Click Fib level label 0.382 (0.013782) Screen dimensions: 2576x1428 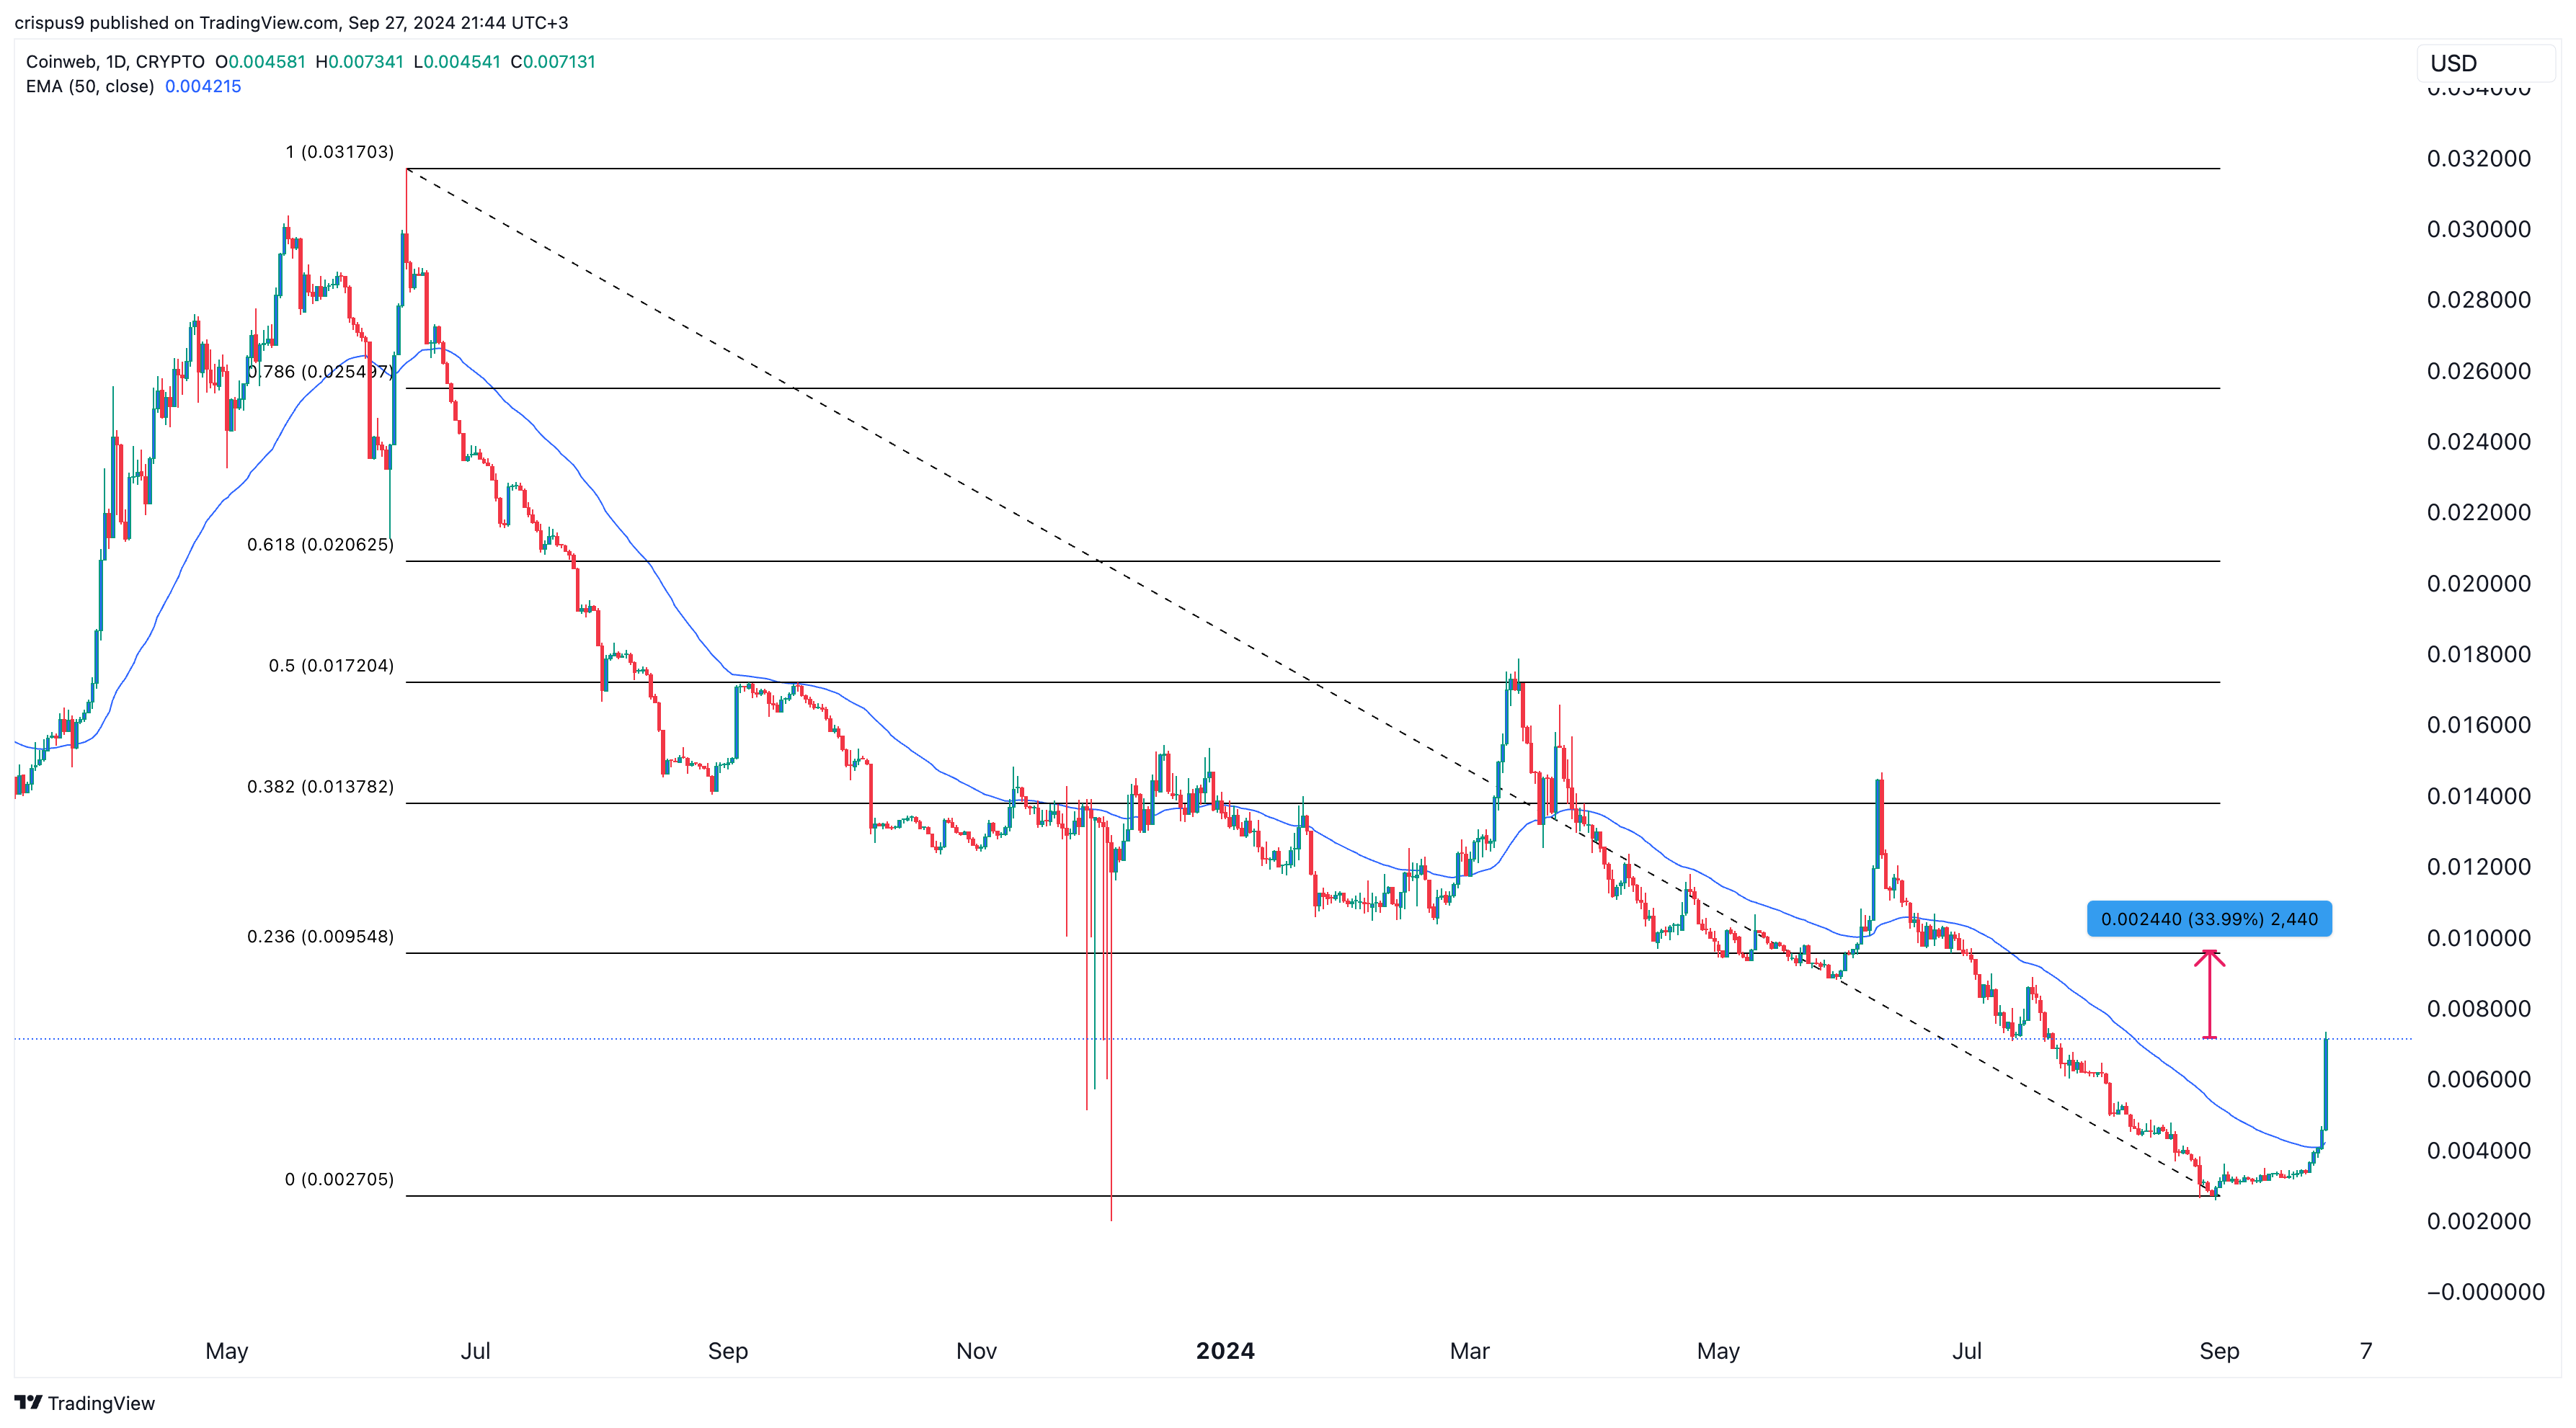tap(321, 787)
